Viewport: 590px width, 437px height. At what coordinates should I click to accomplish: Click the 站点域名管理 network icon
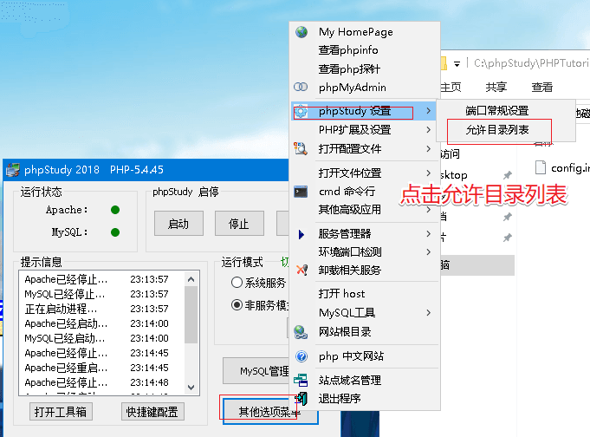(301, 380)
